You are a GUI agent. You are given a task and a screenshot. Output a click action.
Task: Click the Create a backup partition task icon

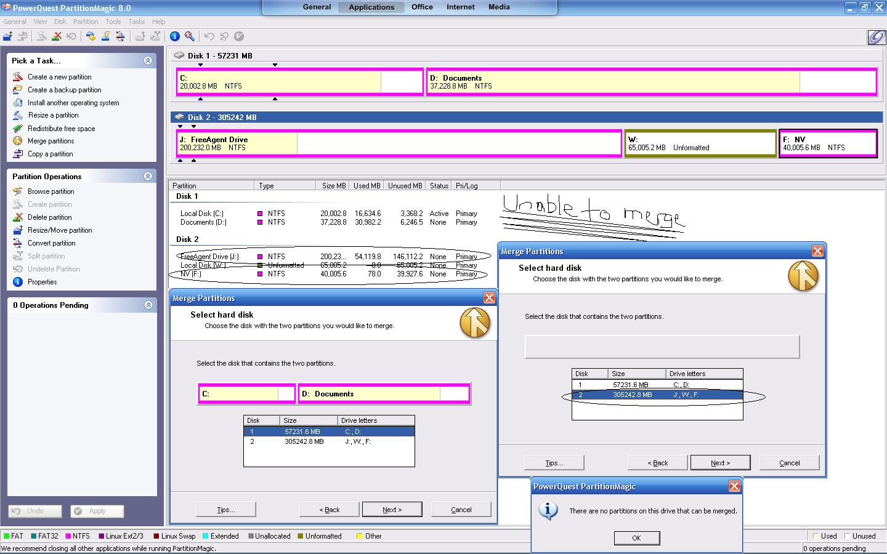(x=17, y=90)
